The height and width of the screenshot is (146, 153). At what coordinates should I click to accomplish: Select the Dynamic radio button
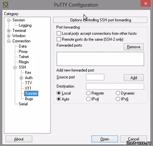tap(118, 93)
